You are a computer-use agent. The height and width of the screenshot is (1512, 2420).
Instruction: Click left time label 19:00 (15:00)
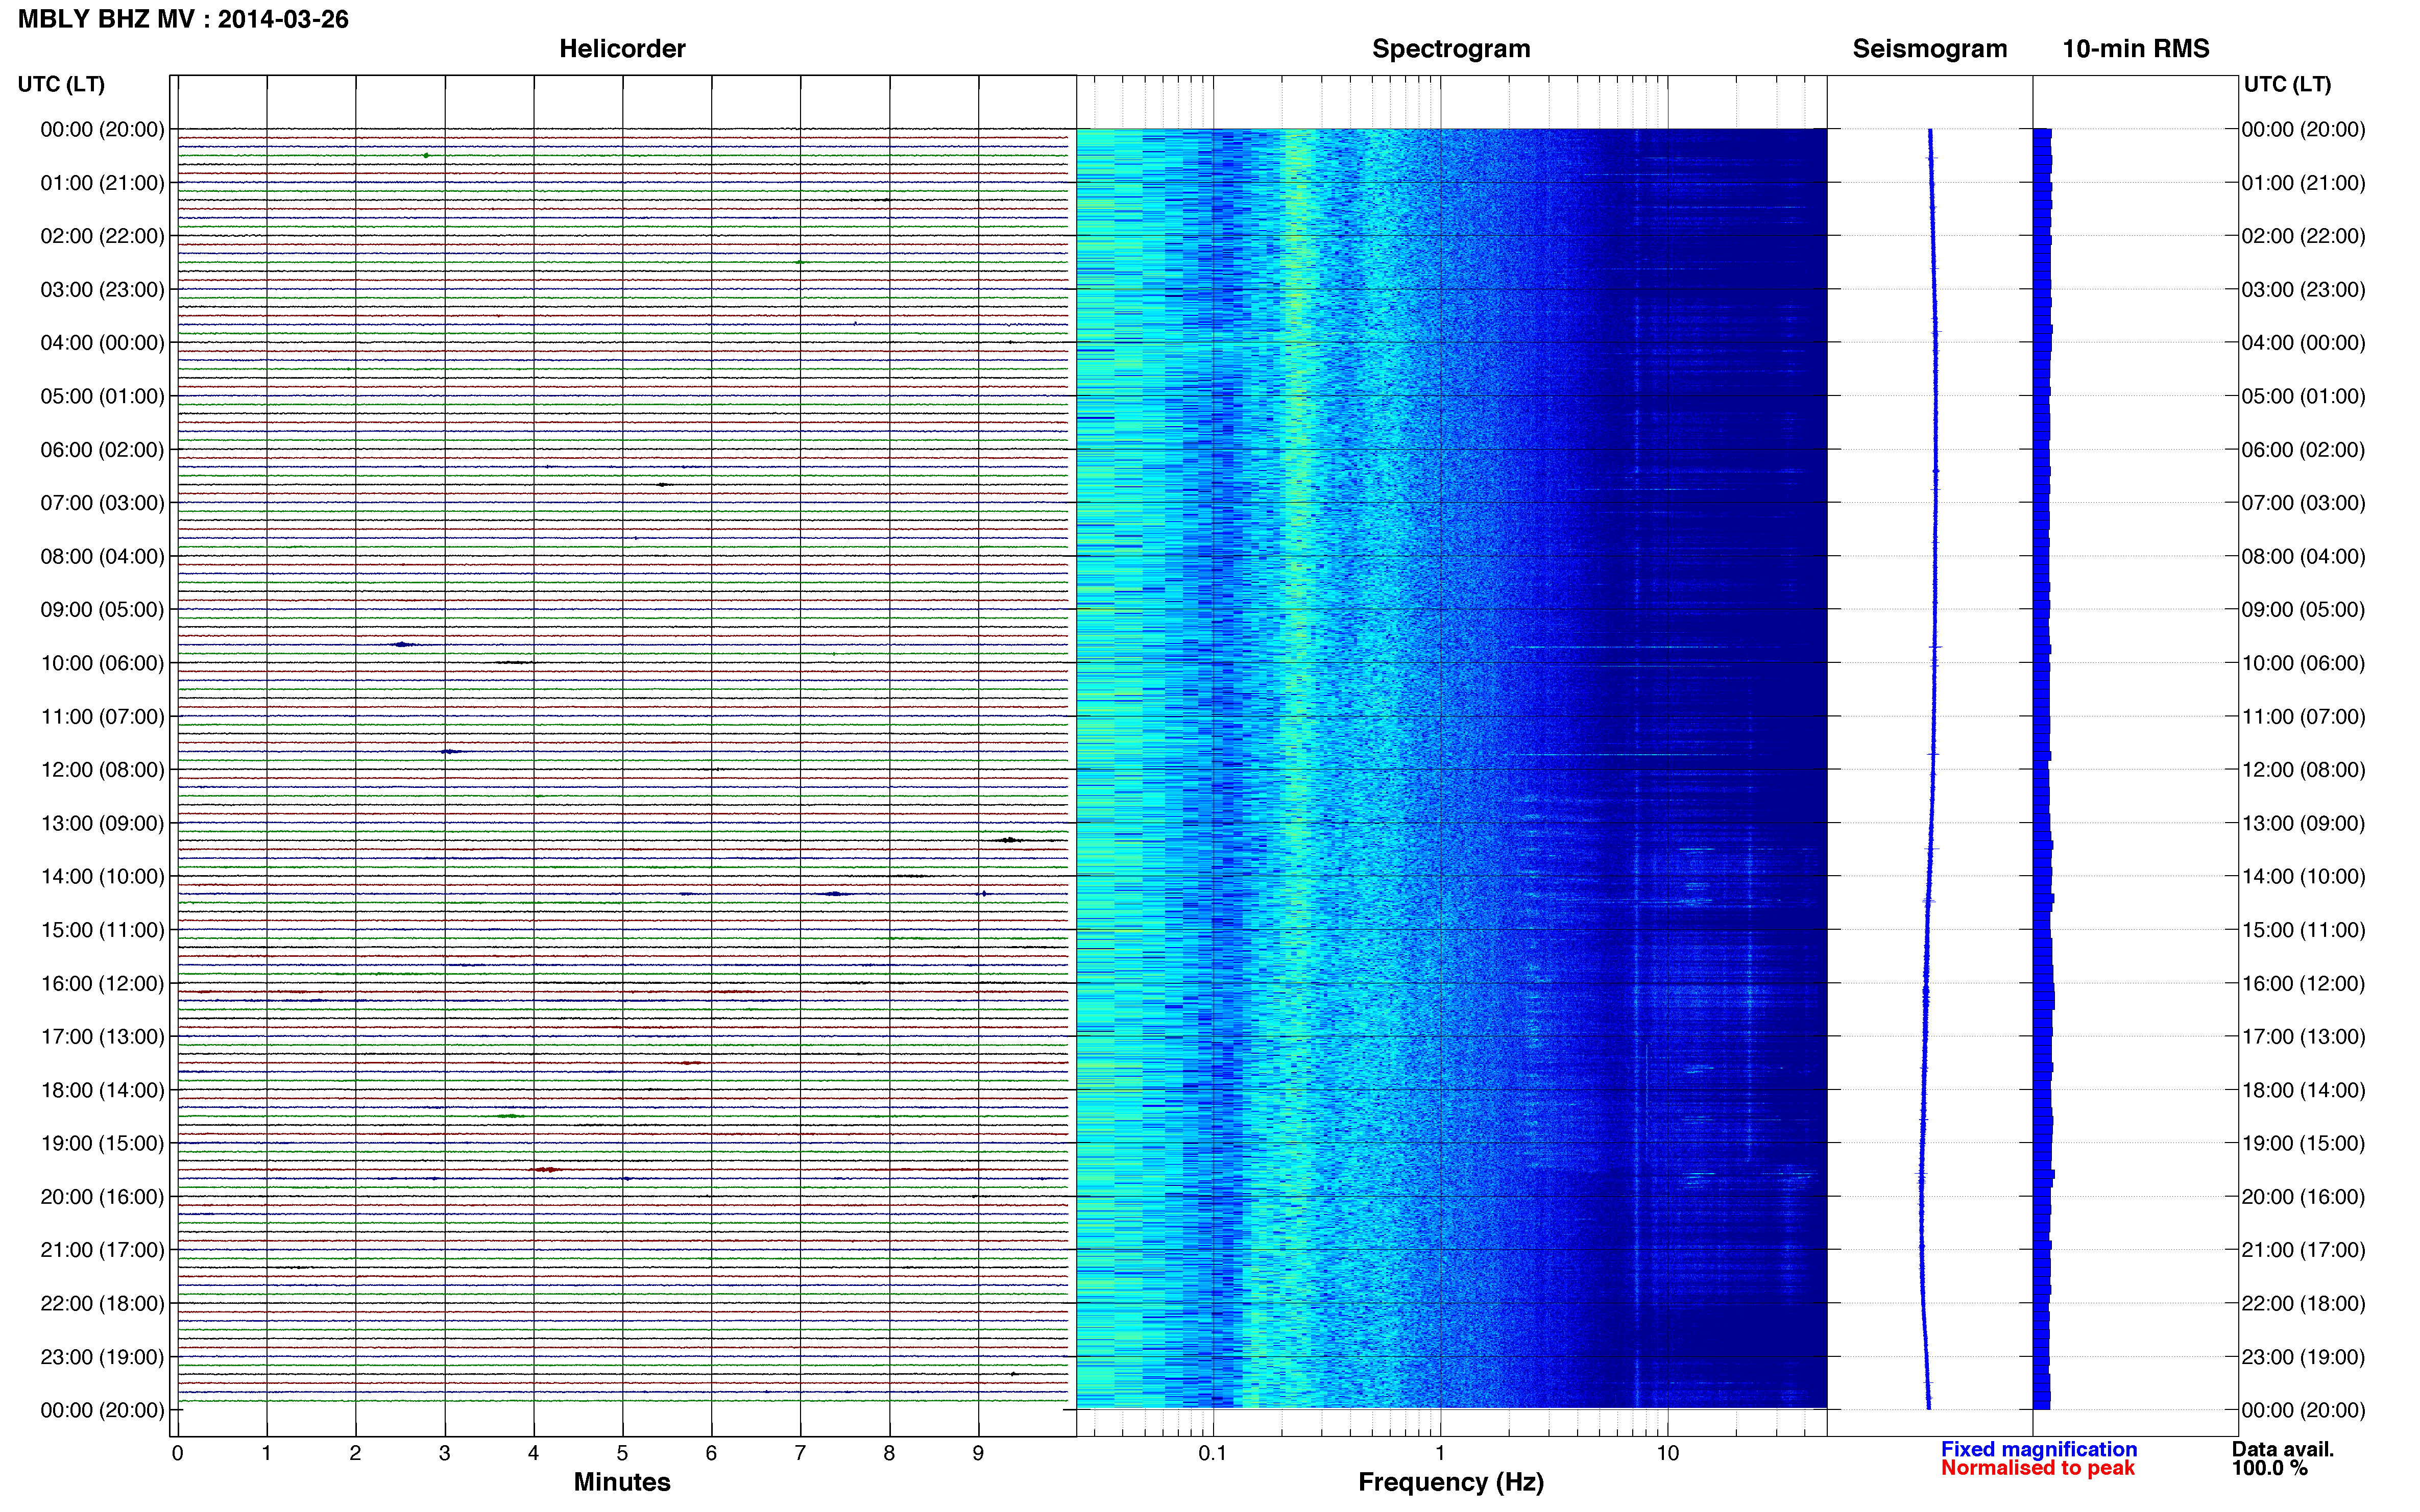click(x=102, y=1143)
